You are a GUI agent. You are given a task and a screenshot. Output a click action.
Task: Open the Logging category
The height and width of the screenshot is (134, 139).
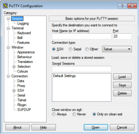pyautogui.click(x=23, y=23)
